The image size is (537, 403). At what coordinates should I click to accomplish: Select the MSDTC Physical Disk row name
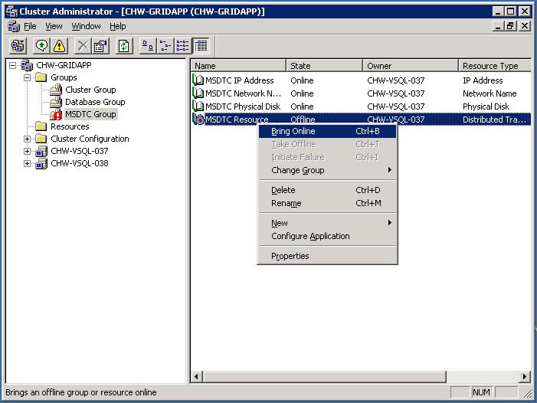point(243,106)
